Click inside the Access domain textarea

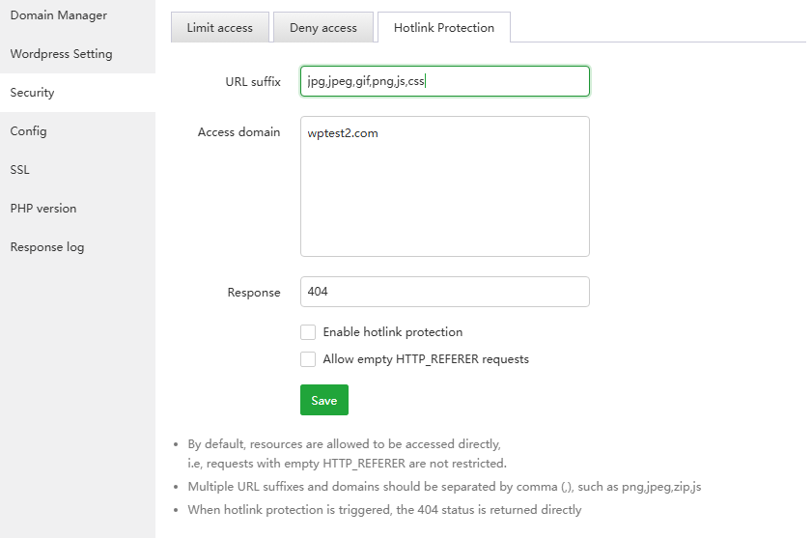coord(444,193)
